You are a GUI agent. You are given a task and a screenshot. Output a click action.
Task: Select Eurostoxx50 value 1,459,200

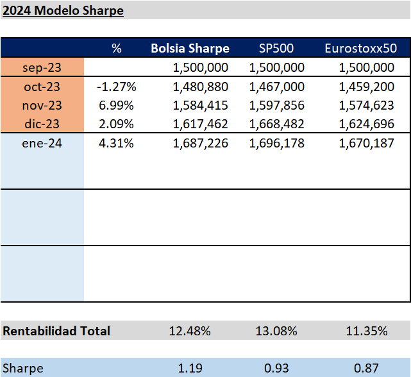click(x=367, y=87)
